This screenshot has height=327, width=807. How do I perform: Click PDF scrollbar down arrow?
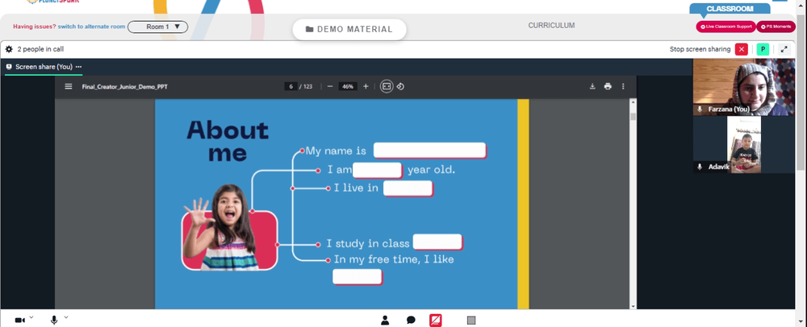click(633, 306)
